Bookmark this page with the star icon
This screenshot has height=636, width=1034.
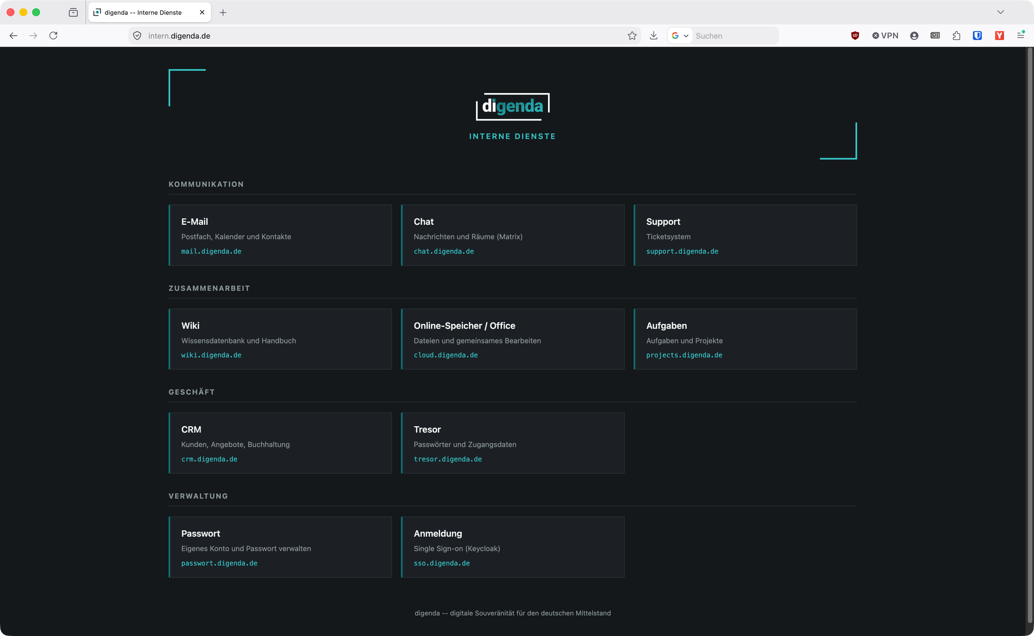[632, 36]
